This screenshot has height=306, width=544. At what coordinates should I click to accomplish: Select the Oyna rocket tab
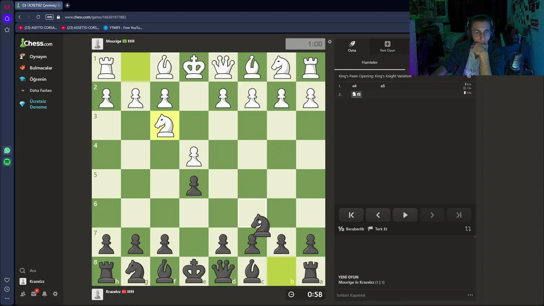coord(352,46)
